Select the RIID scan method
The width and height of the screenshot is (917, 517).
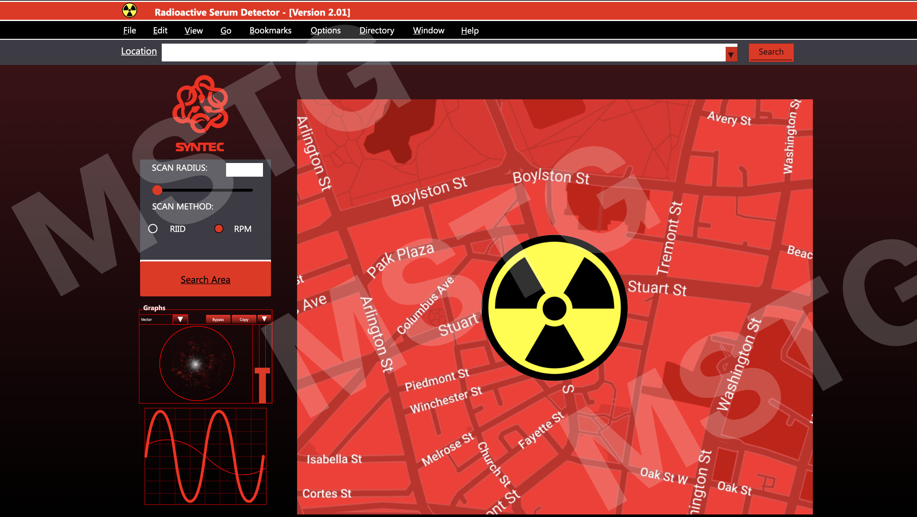tap(154, 229)
